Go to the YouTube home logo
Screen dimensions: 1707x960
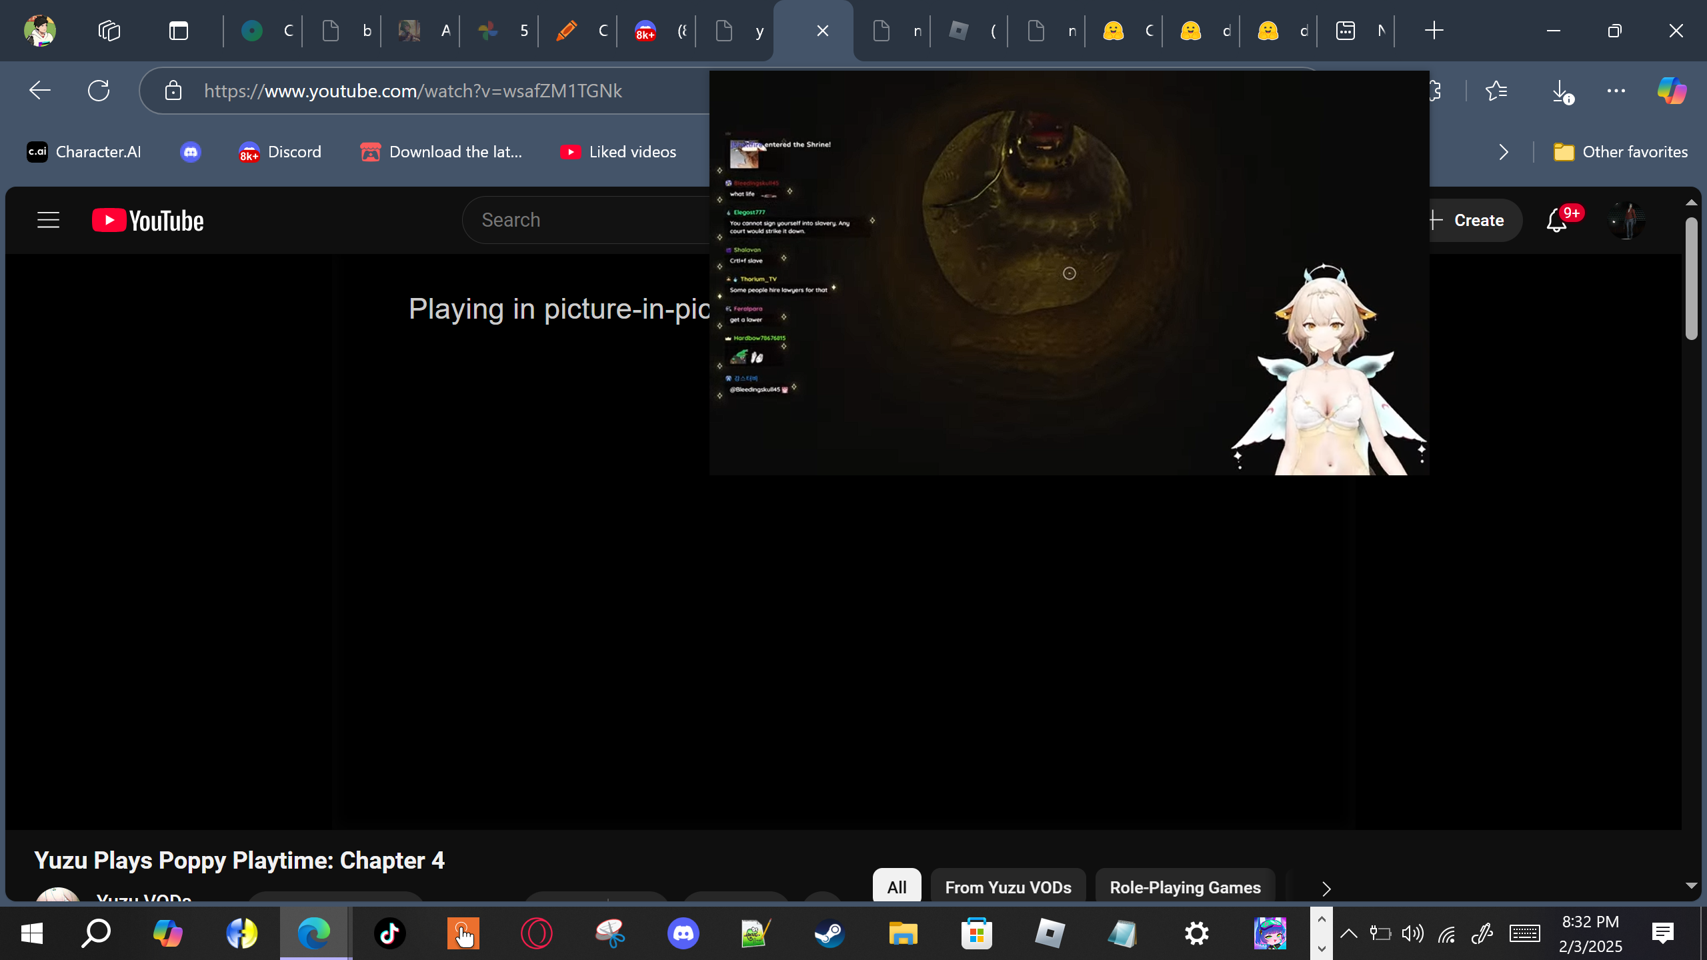pos(148,221)
